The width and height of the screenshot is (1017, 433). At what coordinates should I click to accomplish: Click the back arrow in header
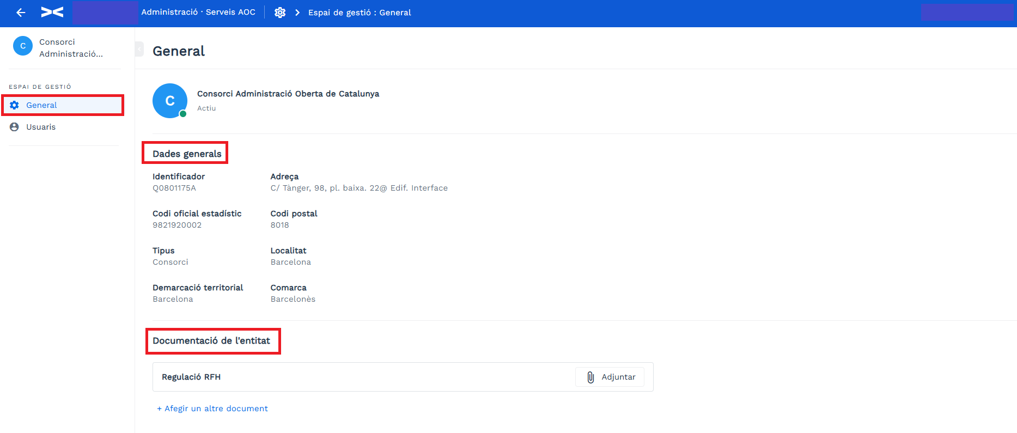21,13
